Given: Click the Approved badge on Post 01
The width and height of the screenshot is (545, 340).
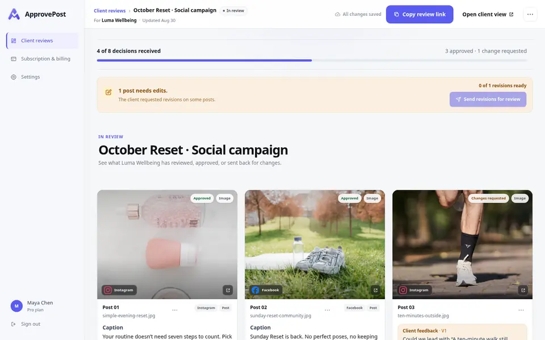Looking at the screenshot, I should (x=202, y=198).
